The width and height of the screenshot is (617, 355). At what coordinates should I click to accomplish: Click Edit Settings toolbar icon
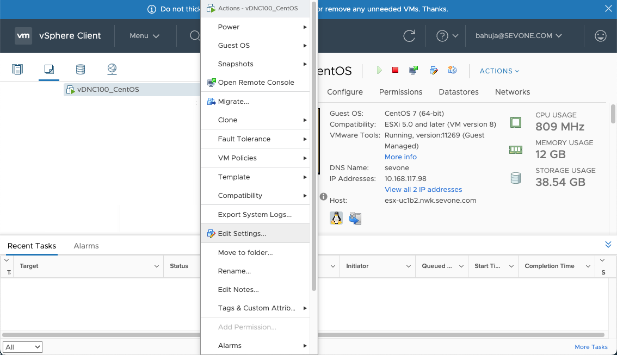[434, 70]
